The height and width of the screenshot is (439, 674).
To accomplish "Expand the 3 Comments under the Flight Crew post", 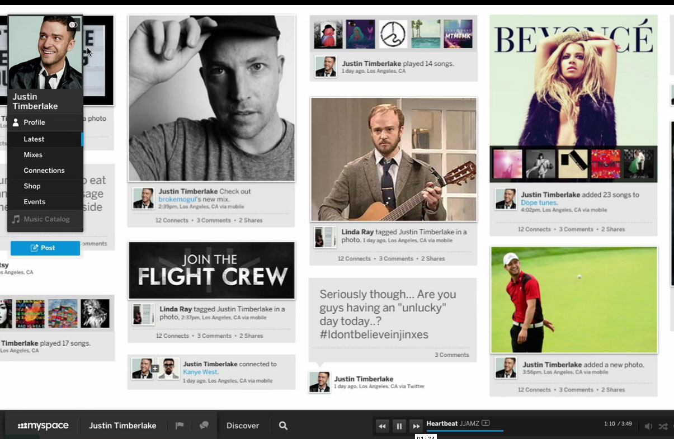I will coord(214,336).
